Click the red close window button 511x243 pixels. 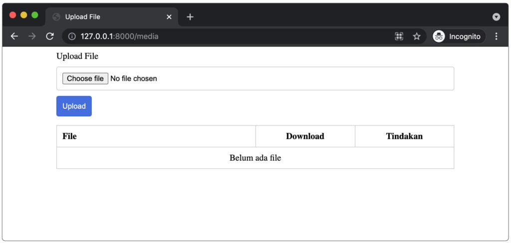pos(12,15)
